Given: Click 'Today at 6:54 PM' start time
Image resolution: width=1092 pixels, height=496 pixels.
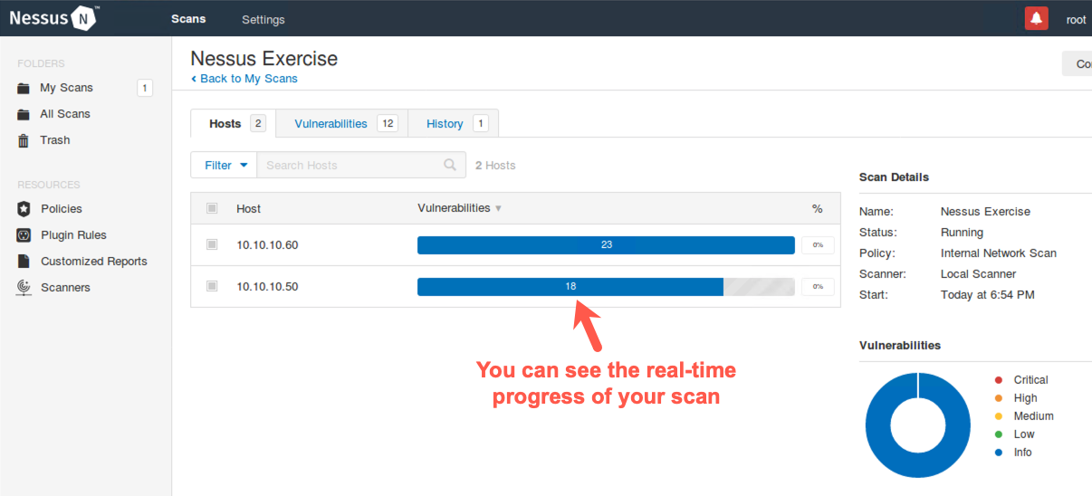Looking at the screenshot, I should click(x=988, y=295).
